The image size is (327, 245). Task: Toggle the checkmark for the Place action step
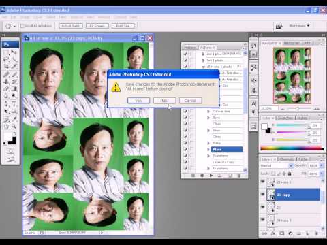click(185, 149)
